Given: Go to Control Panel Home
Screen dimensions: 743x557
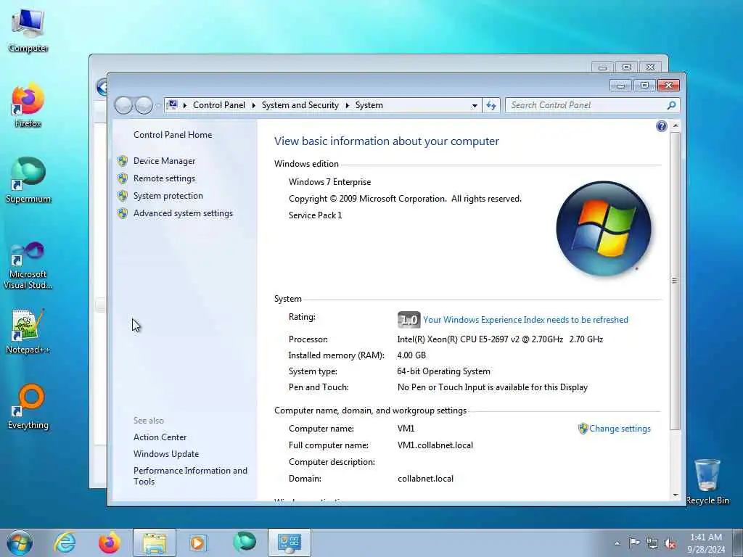Looking at the screenshot, I should pos(173,135).
